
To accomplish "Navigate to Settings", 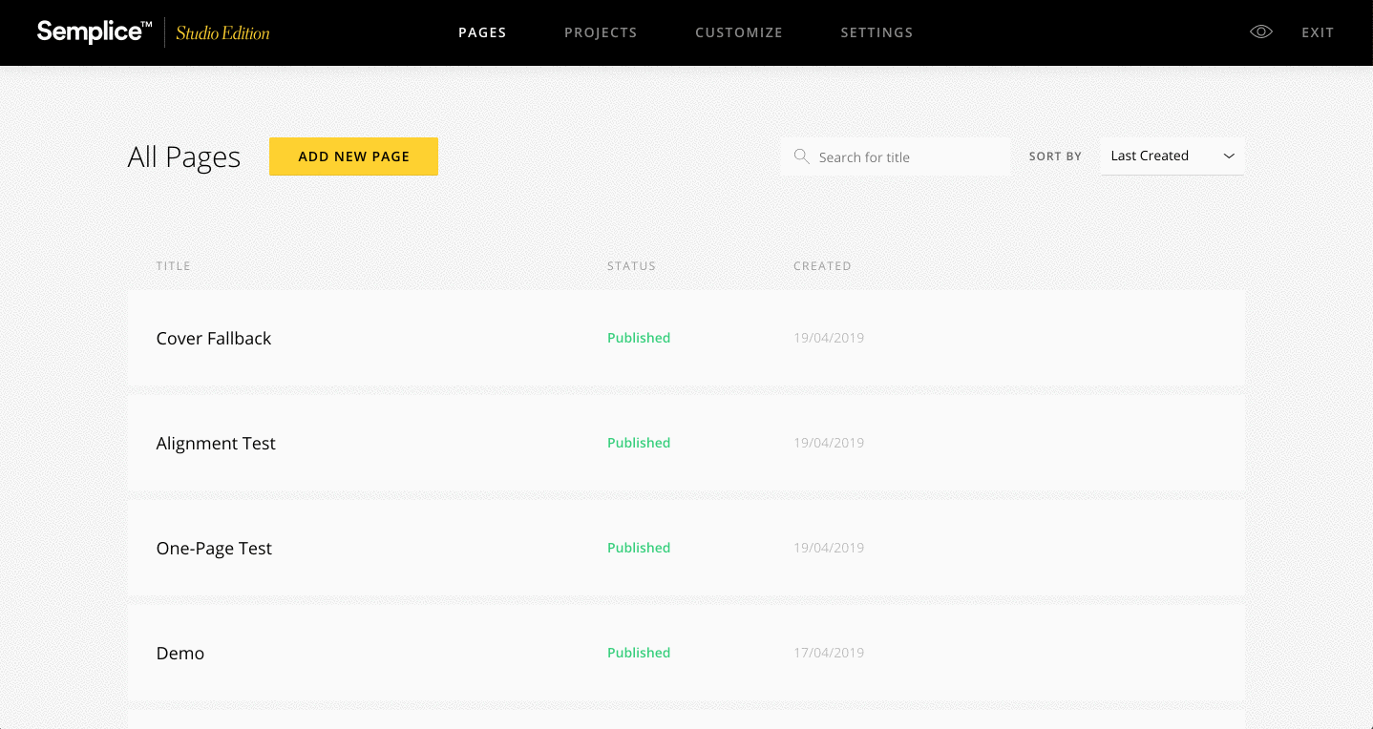I will tap(877, 31).
